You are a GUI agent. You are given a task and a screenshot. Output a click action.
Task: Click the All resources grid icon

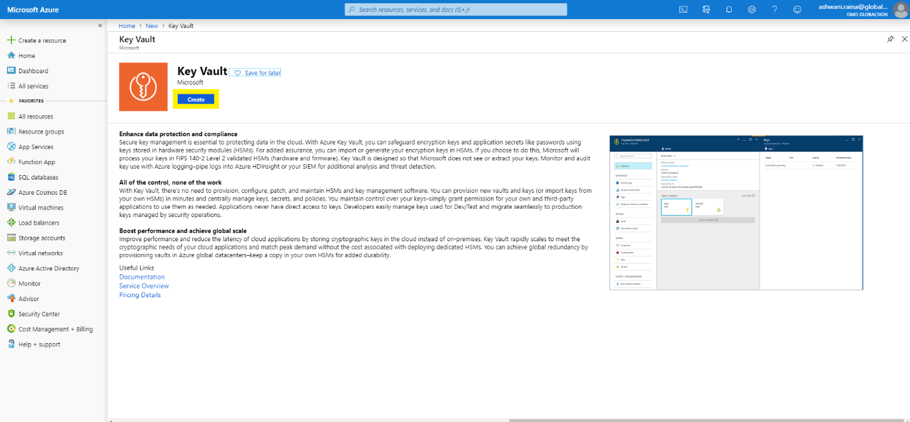[x=11, y=116]
